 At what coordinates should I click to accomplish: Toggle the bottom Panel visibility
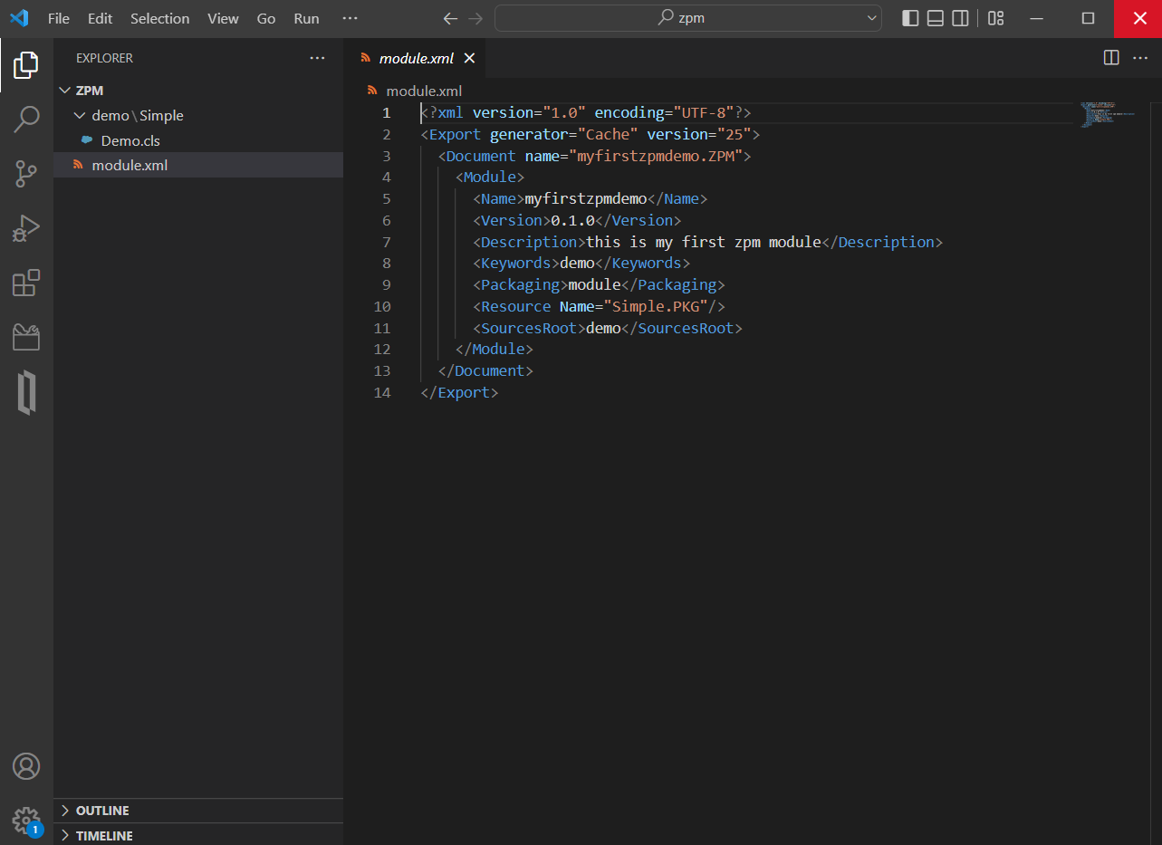(x=936, y=18)
